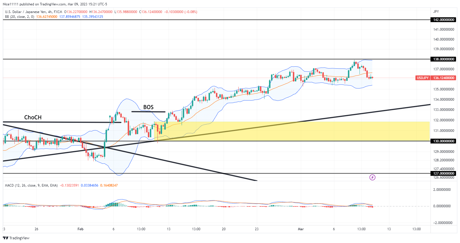Click the 20 date label on time axis
Screen dimensions: 460x243
click(224, 229)
